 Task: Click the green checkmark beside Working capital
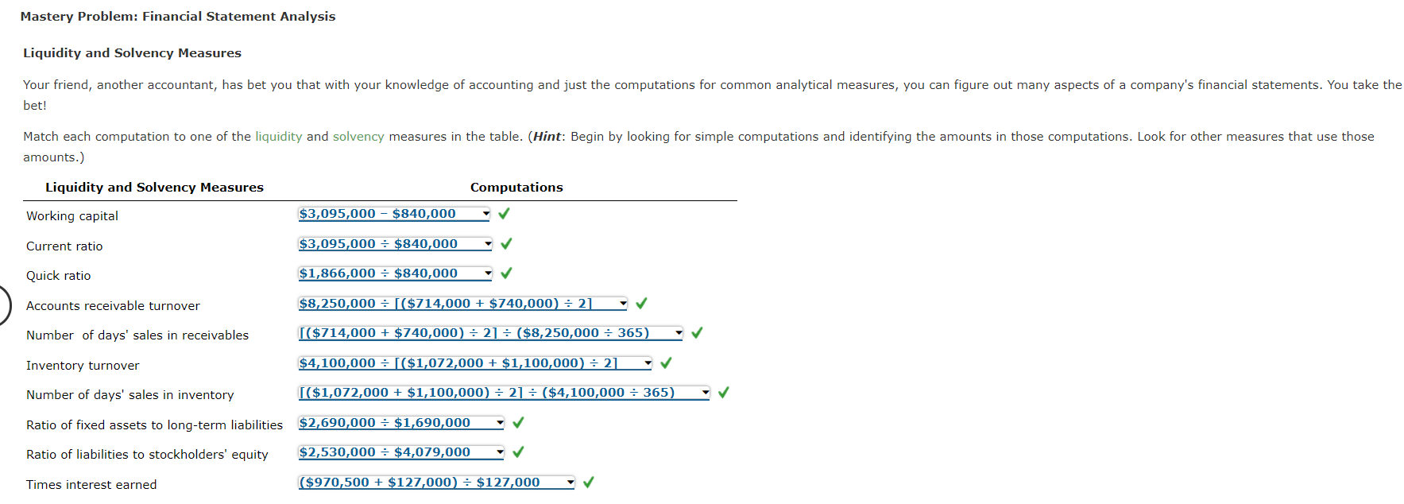tap(505, 213)
